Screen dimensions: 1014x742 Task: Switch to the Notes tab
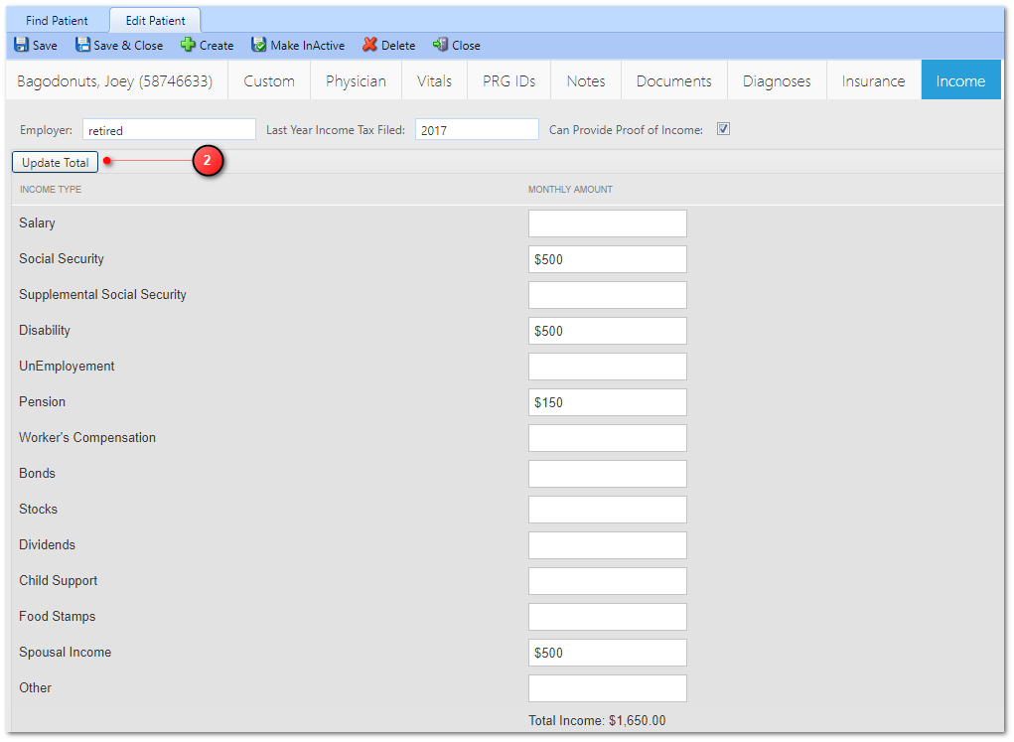tap(586, 80)
